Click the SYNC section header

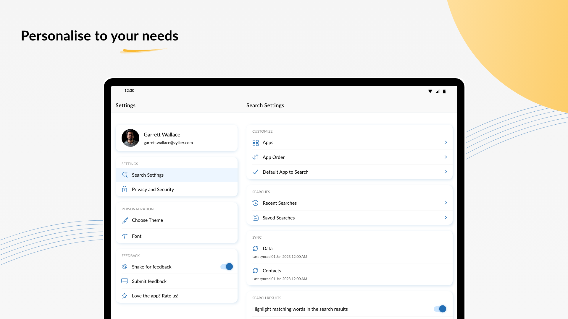point(257,237)
